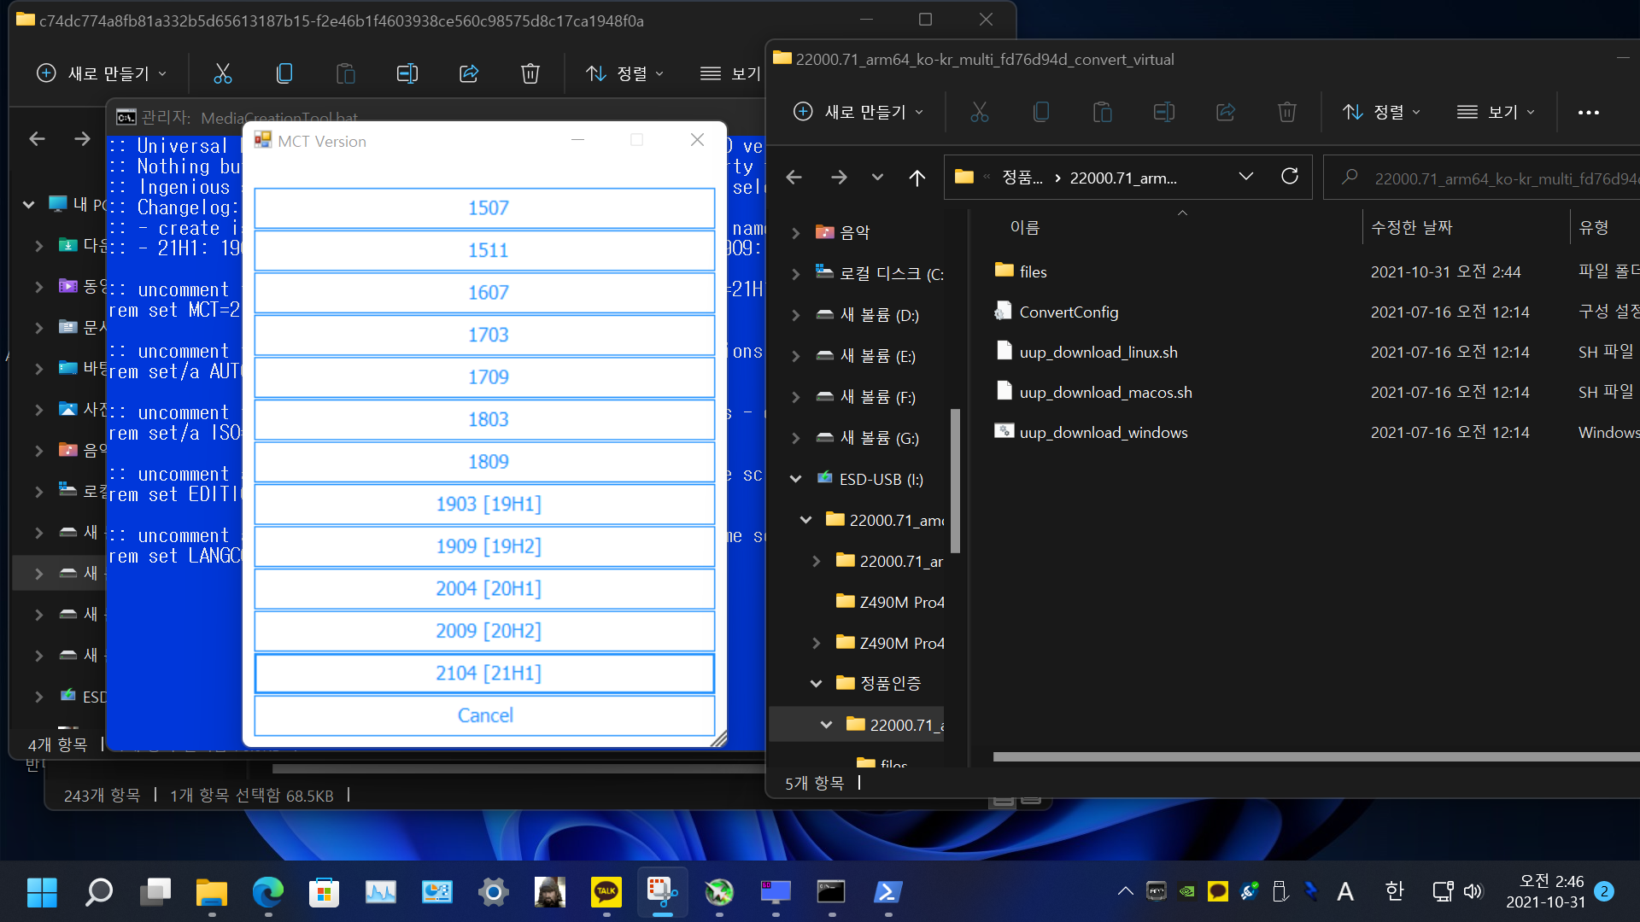Open Microsoft Edge from the taskbar
The width and height of the screenshot is (1640, 922).
point(268,892)
